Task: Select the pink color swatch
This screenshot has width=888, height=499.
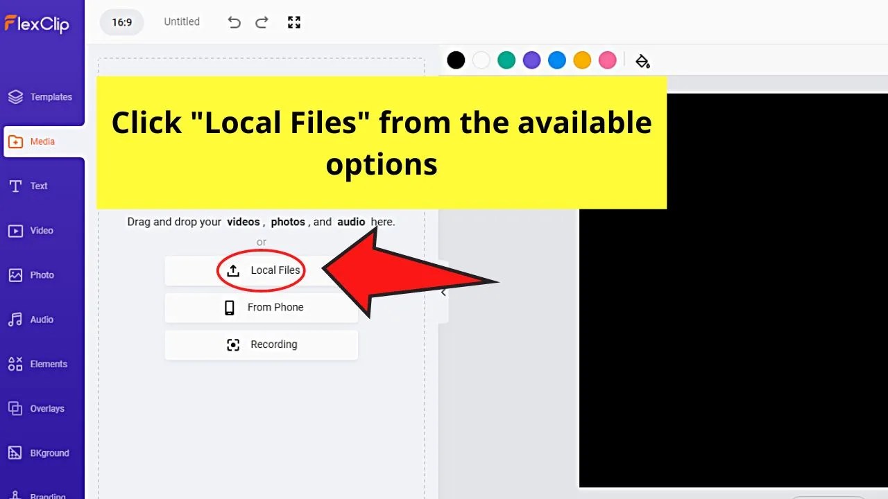Action: coord(607,60)
